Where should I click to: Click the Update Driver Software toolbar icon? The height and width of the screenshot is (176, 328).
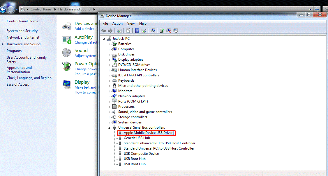pyautogui.click(x=162, y=30)
